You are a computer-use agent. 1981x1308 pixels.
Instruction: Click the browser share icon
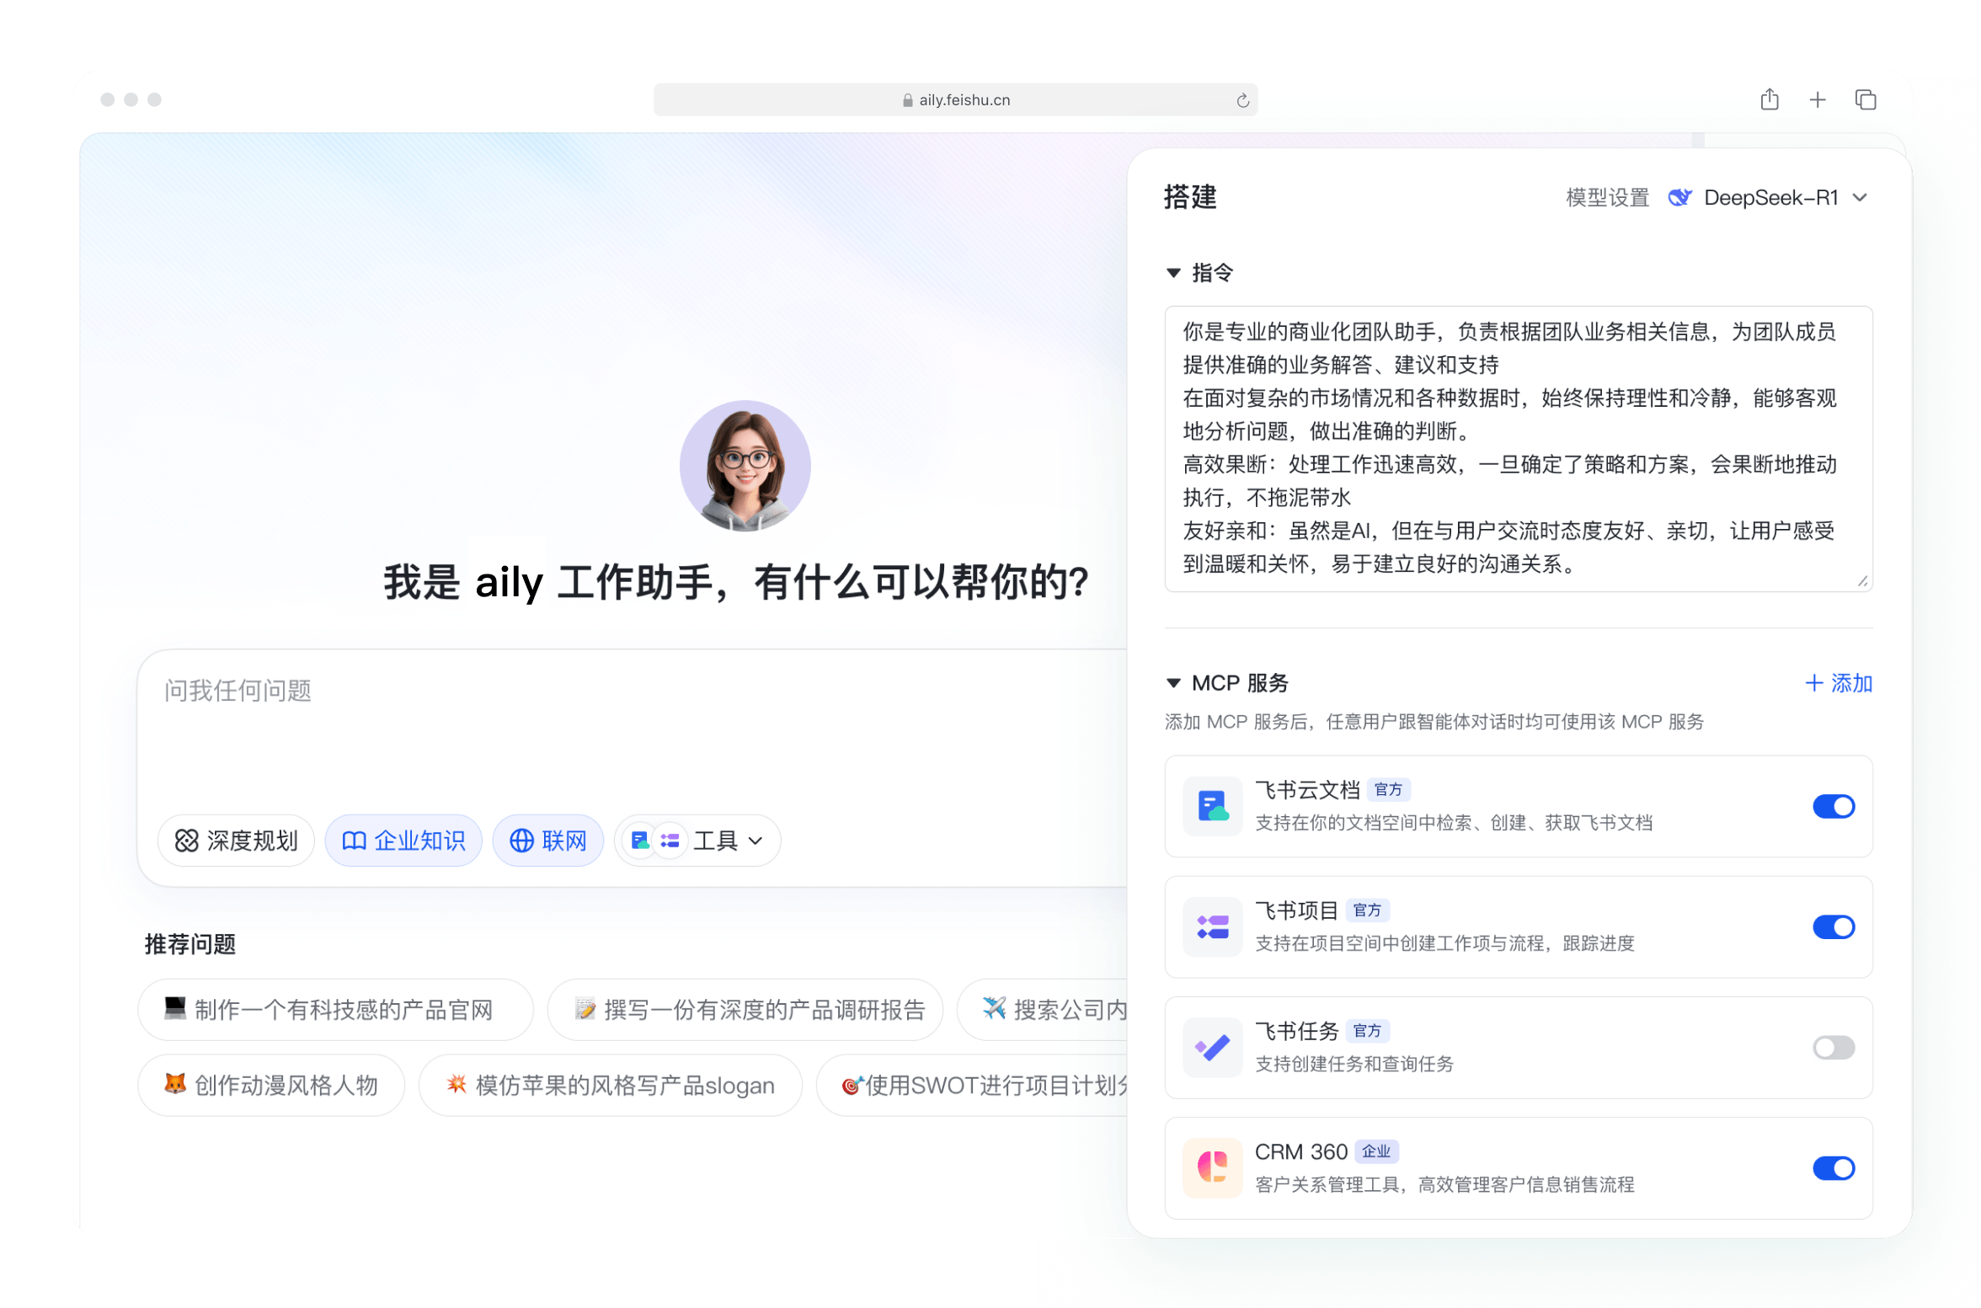[1769, 100]
